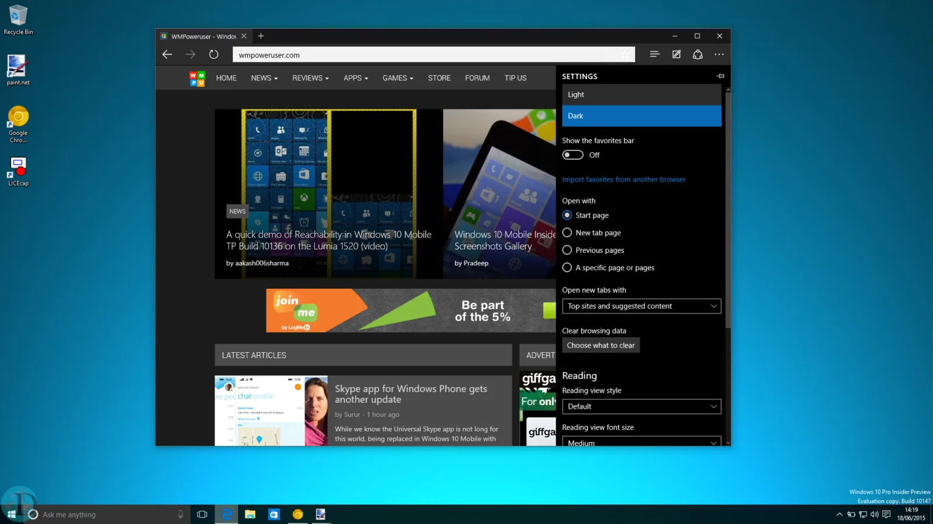This screenshot has height=524, width=933.
Task: Click the join.me Be part of the 5% banner
Action: point(411,311)
